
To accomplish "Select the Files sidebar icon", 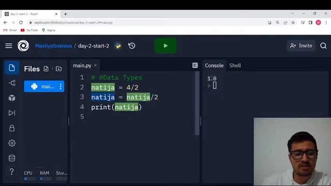I will pos(12,68).
